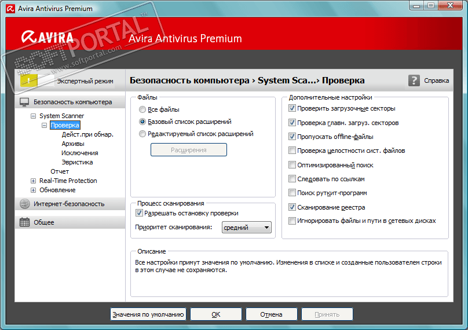Viewport: 468px width, 330px height.
Task: Select Проверка in the tree
Action: pyautogui.click(x=65, y=125)
